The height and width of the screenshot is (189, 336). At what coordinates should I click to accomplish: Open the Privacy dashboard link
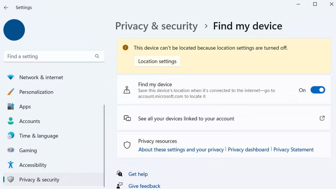click(248, 149)
